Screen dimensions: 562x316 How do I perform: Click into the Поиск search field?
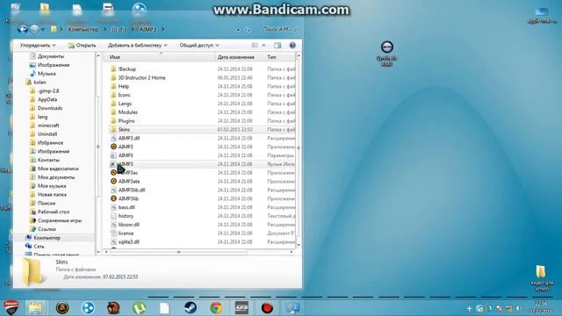279,29
